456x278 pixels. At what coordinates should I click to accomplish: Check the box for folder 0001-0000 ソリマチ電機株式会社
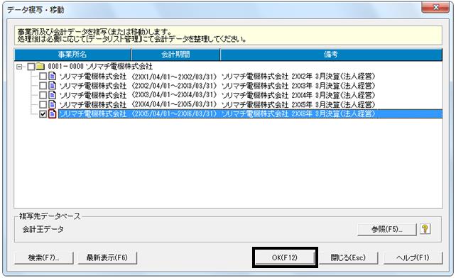point(31,67)
